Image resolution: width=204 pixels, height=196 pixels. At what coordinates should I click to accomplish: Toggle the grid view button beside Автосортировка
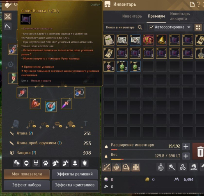198,27
